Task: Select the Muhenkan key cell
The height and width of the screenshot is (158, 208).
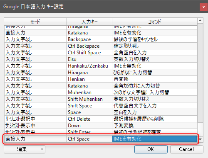Action: point(89,92)
